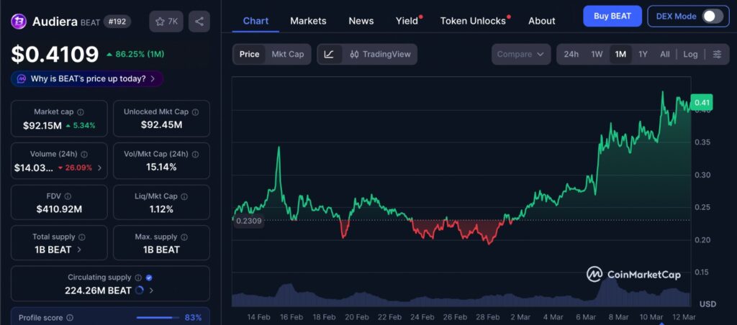Expand the Volume (24h) details chevron
Viewport: 737px width, 325px height.
99,168
